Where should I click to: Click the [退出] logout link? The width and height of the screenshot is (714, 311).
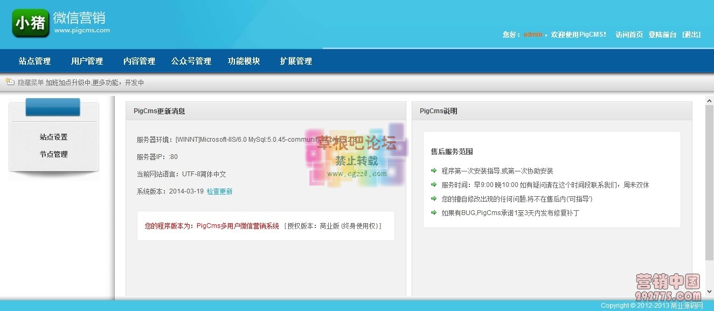click(691, 34)
